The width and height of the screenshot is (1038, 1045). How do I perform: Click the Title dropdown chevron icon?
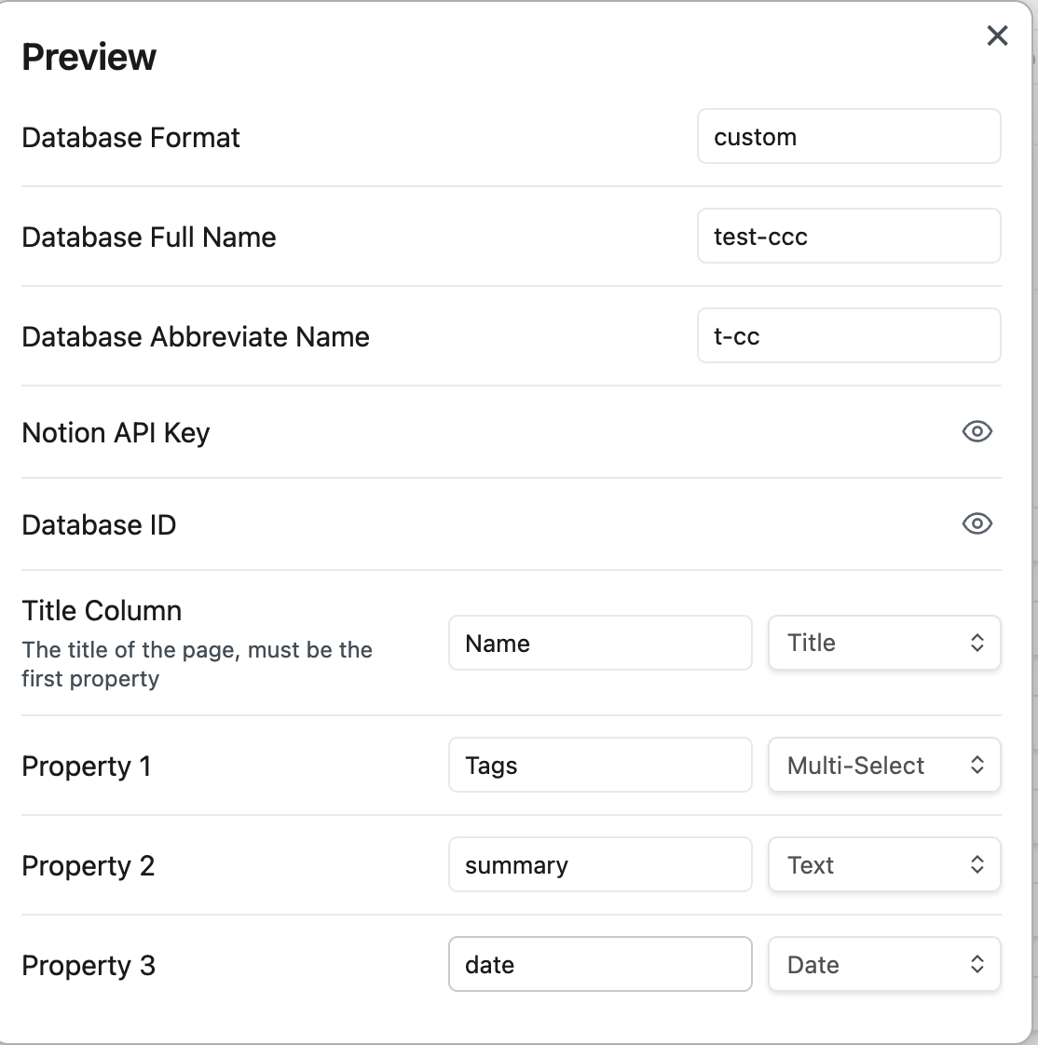tap(977, 642)
